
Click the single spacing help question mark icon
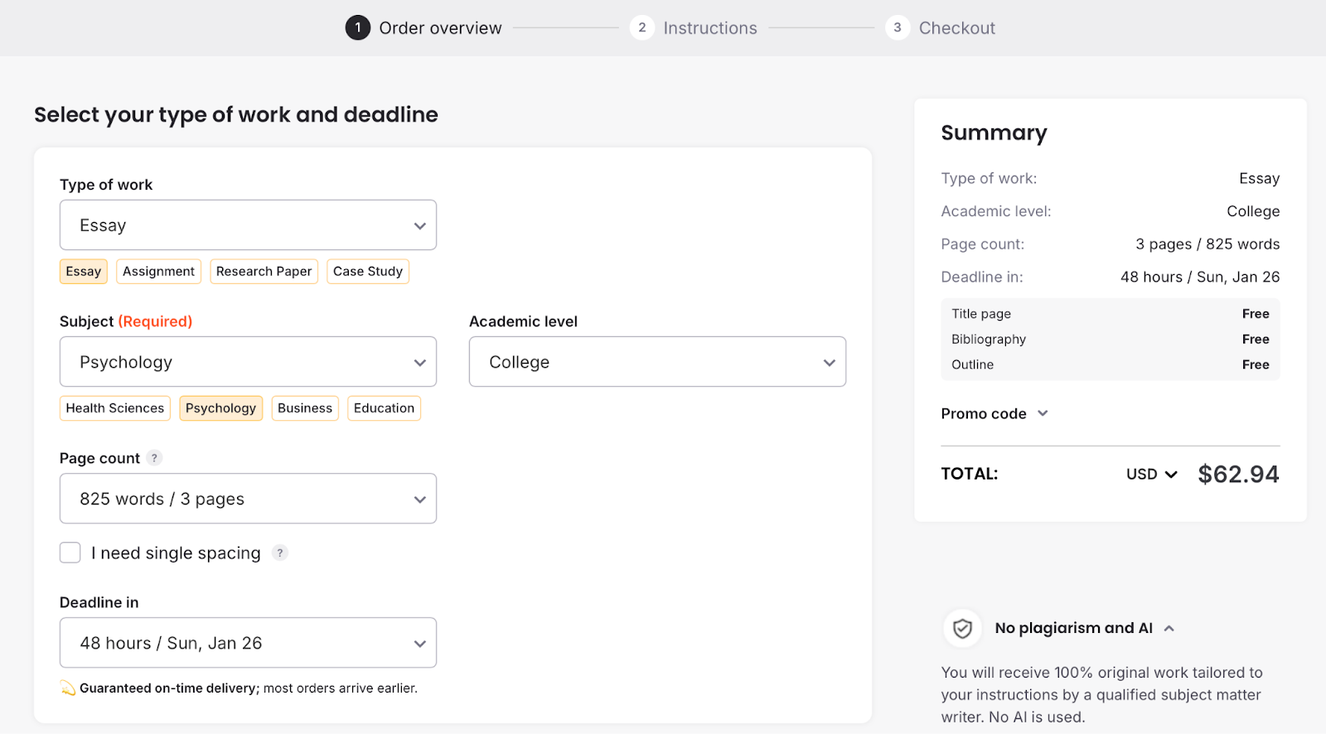[280, 553]
